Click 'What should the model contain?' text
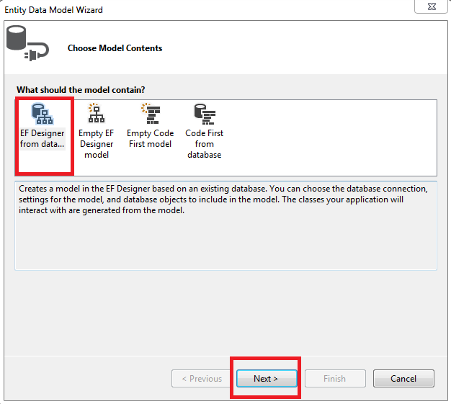451x404 pixels. pyautogui.click(x=81, y=90)
